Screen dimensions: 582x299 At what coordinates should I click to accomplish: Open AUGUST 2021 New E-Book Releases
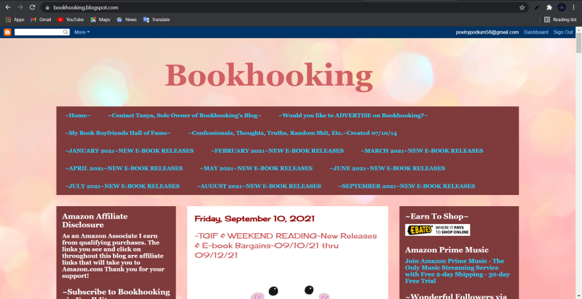point(259,186)
